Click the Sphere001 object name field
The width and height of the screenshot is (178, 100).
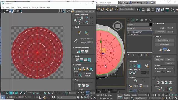click(138, 24)
